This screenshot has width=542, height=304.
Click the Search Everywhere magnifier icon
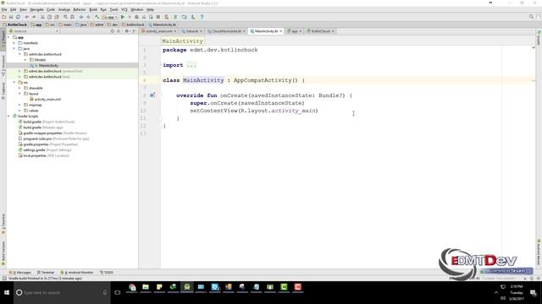pyautogui.click(x=531, y=17)
